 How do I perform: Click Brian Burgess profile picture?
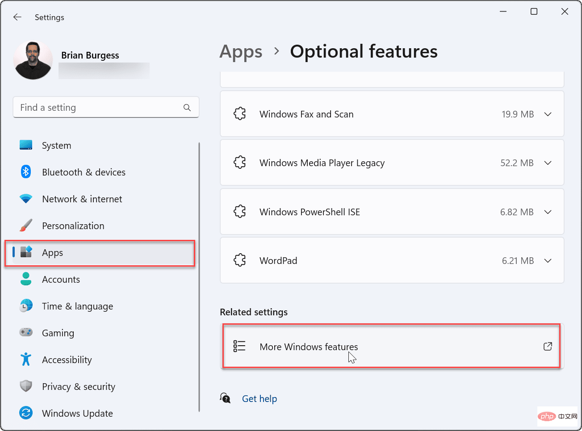[x=33, y=60]
